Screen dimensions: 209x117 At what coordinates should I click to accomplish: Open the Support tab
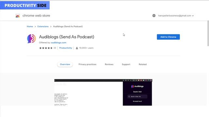[x=126, y=64]
